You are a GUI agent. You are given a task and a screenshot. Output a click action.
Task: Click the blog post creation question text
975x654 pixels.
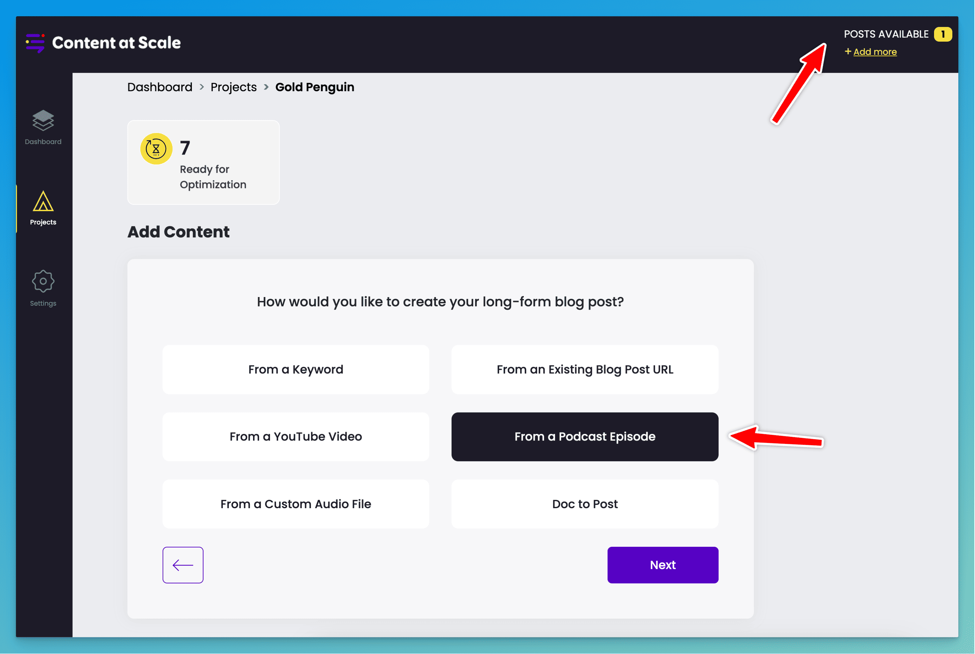(440, 302)
